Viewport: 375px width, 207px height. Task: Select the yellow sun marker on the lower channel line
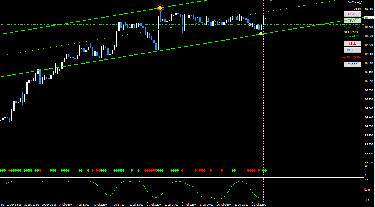tap(261, 33)
